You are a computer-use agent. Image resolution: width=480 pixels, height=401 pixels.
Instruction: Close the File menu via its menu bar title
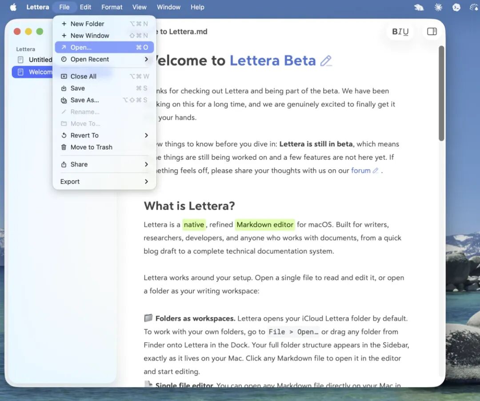pos(64,7)
